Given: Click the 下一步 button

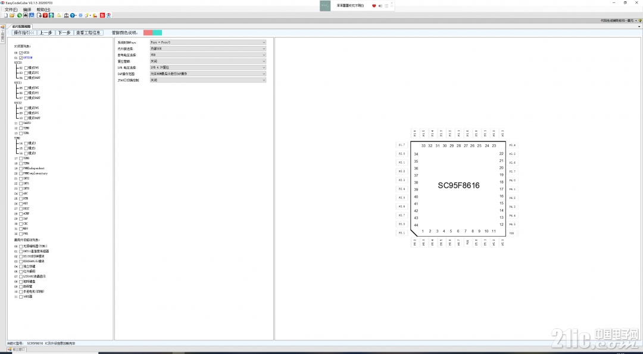Looking at the screenshot, I should (x=64, y=33).
